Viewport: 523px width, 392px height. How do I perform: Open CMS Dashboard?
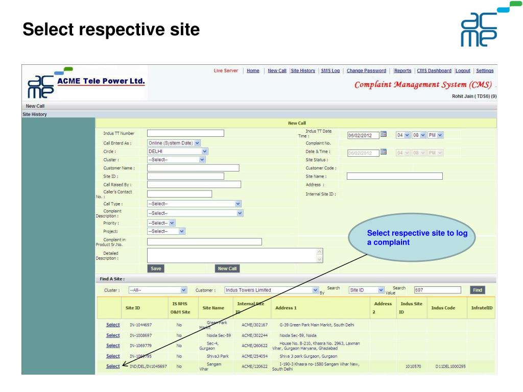434,70
